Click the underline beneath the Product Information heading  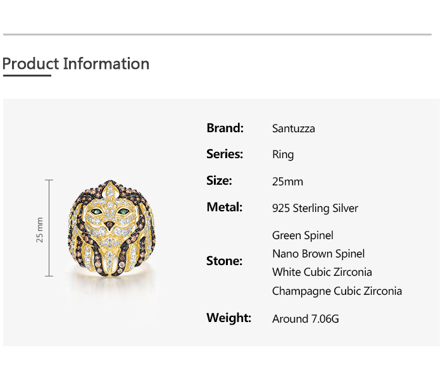(x=27, y=75)
